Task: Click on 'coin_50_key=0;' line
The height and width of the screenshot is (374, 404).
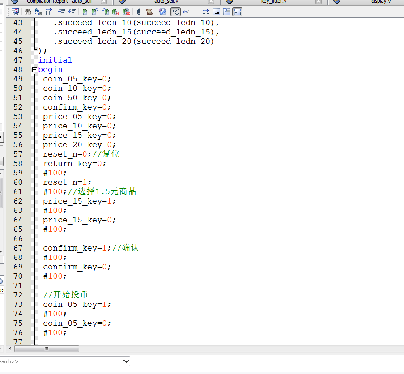Action: [77, 98]
